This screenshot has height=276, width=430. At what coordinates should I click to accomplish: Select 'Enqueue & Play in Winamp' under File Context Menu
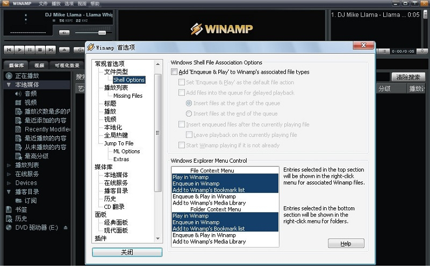pos(225,197)
